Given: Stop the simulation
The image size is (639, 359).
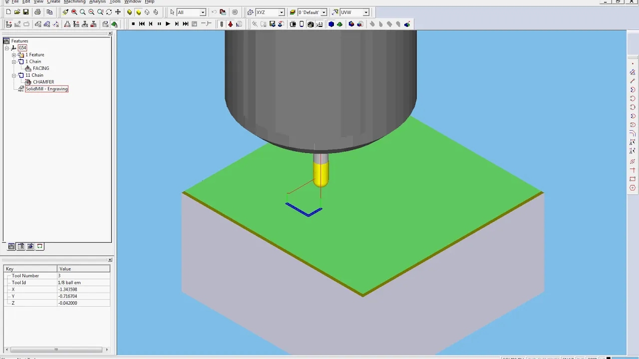Looking at the screenshot, I should coord(133,24).
